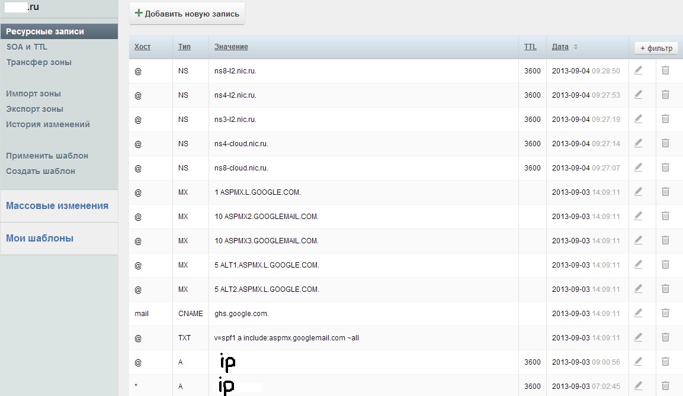Delete the * wildcard A record
This screenshot has width=683, height=396.
[x=665, y=386]
